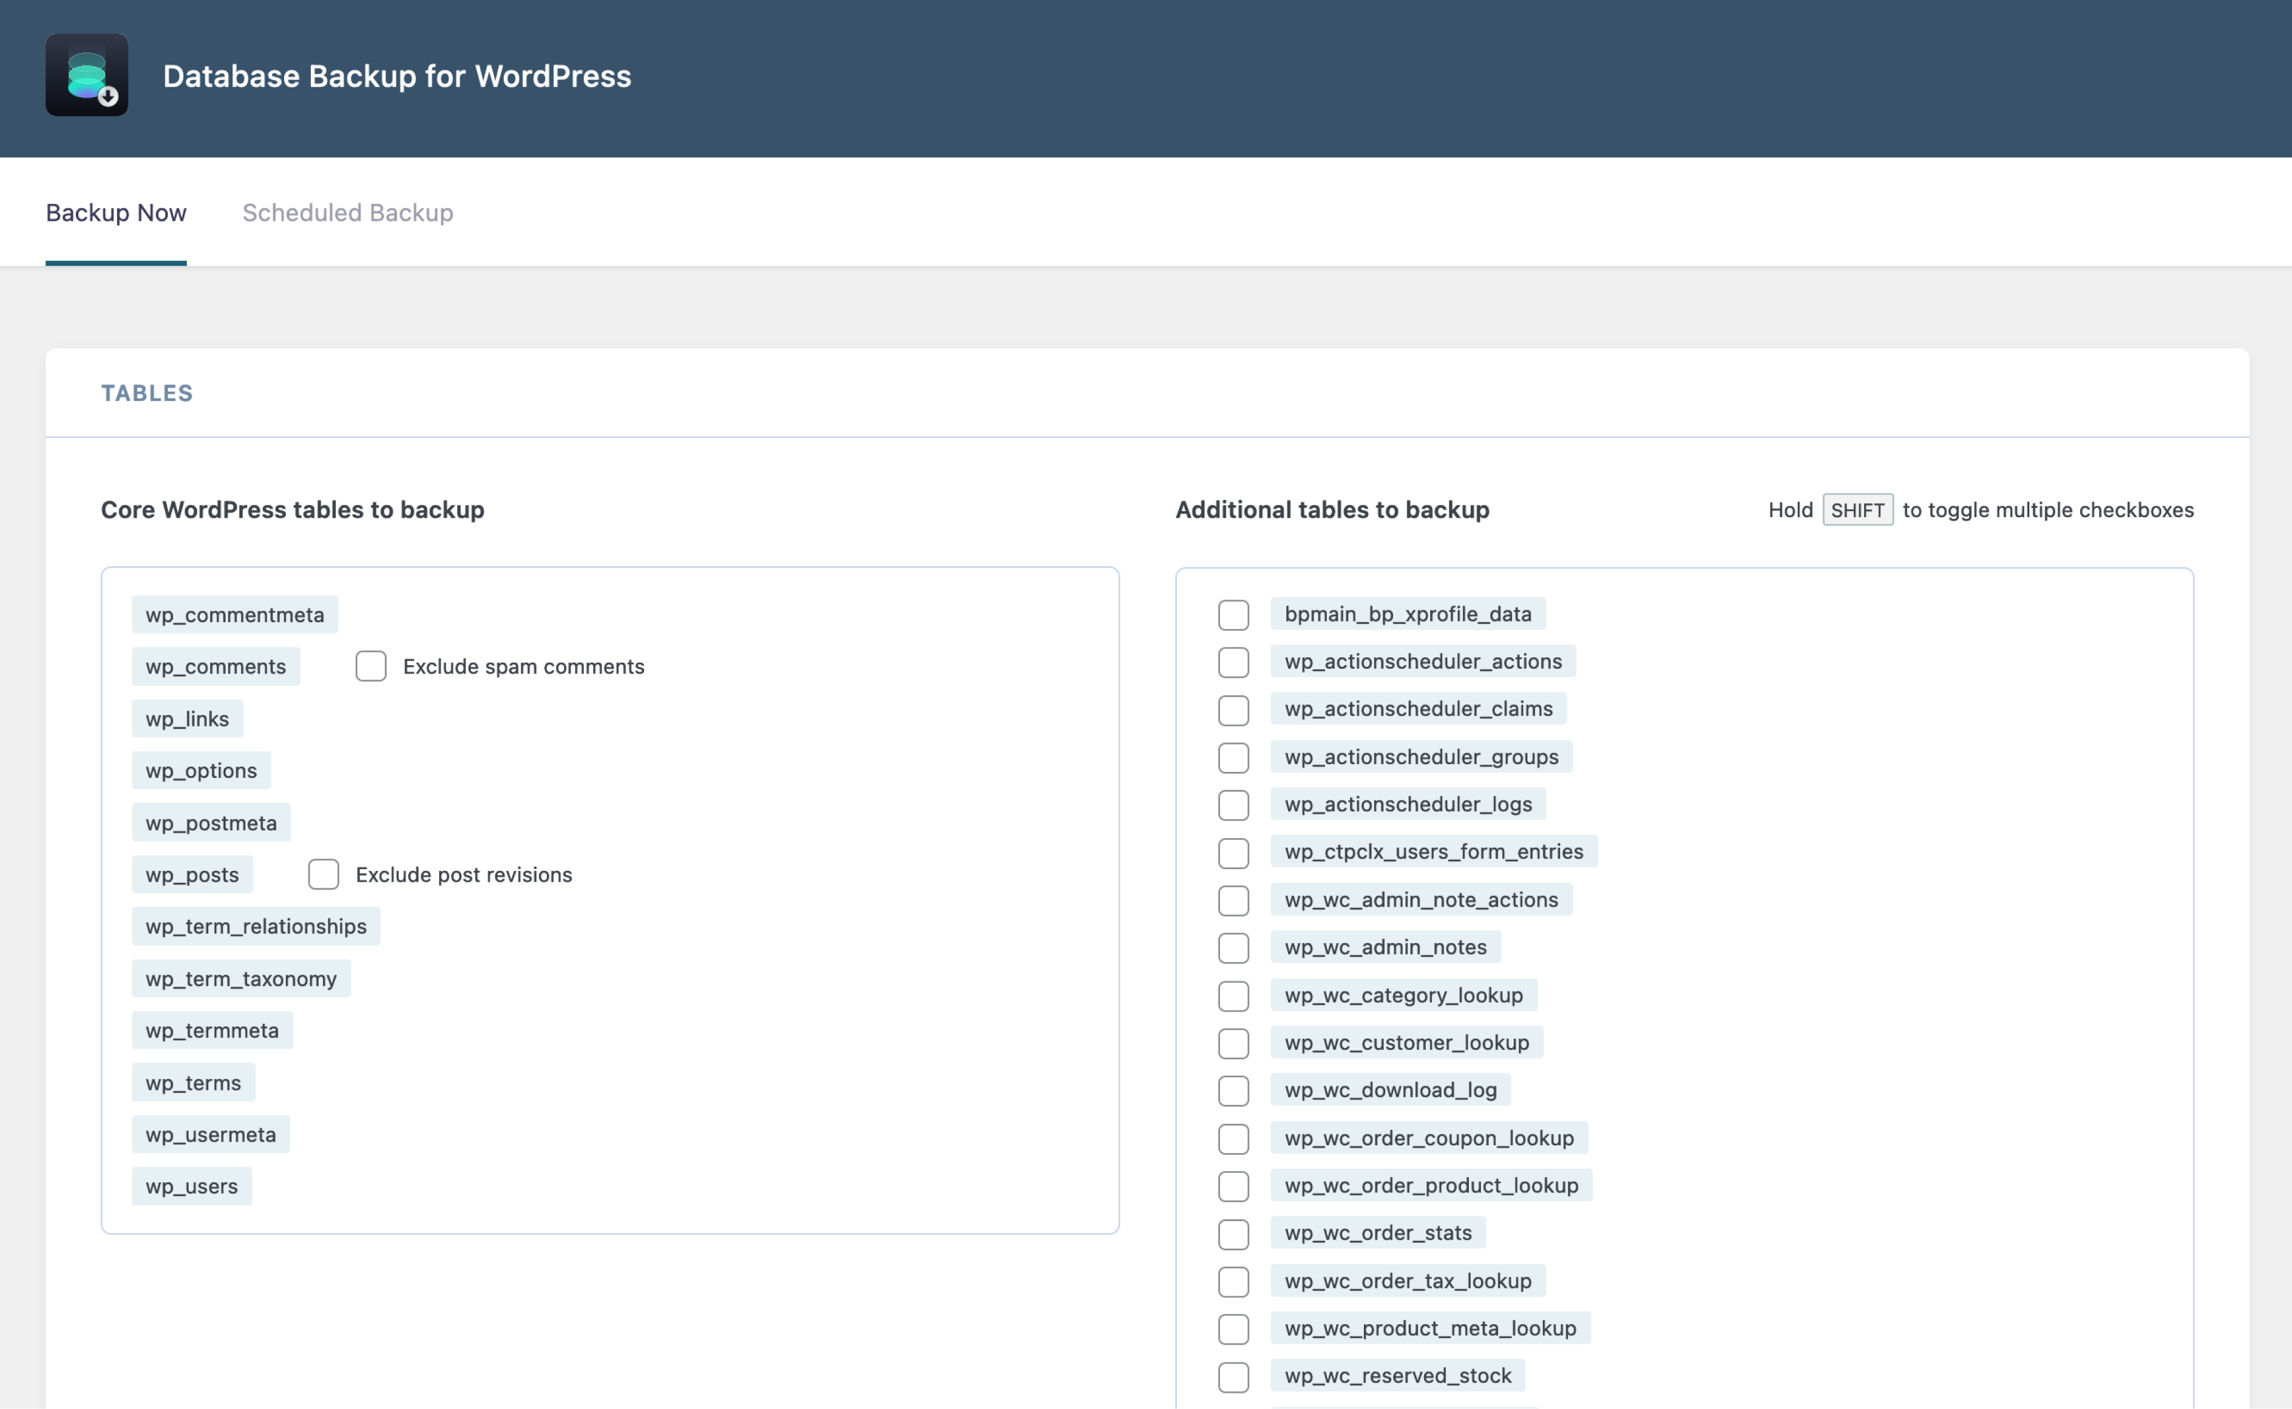
Task: Click the SHIFT key hint badge
Action: 1857,510
